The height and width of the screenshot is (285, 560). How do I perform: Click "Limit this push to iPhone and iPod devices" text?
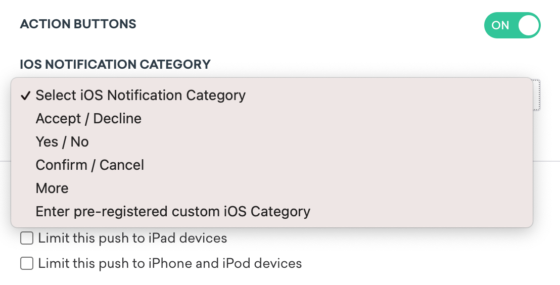(170, 263)
